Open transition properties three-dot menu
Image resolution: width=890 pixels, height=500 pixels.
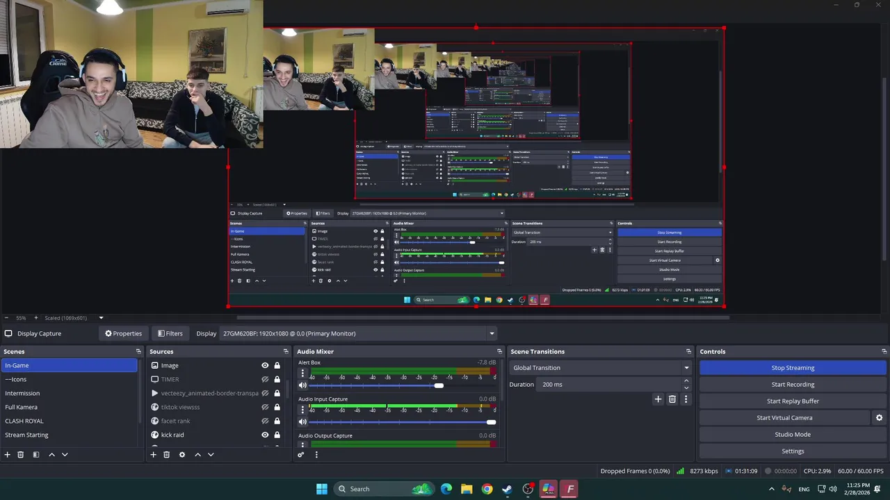686,399
